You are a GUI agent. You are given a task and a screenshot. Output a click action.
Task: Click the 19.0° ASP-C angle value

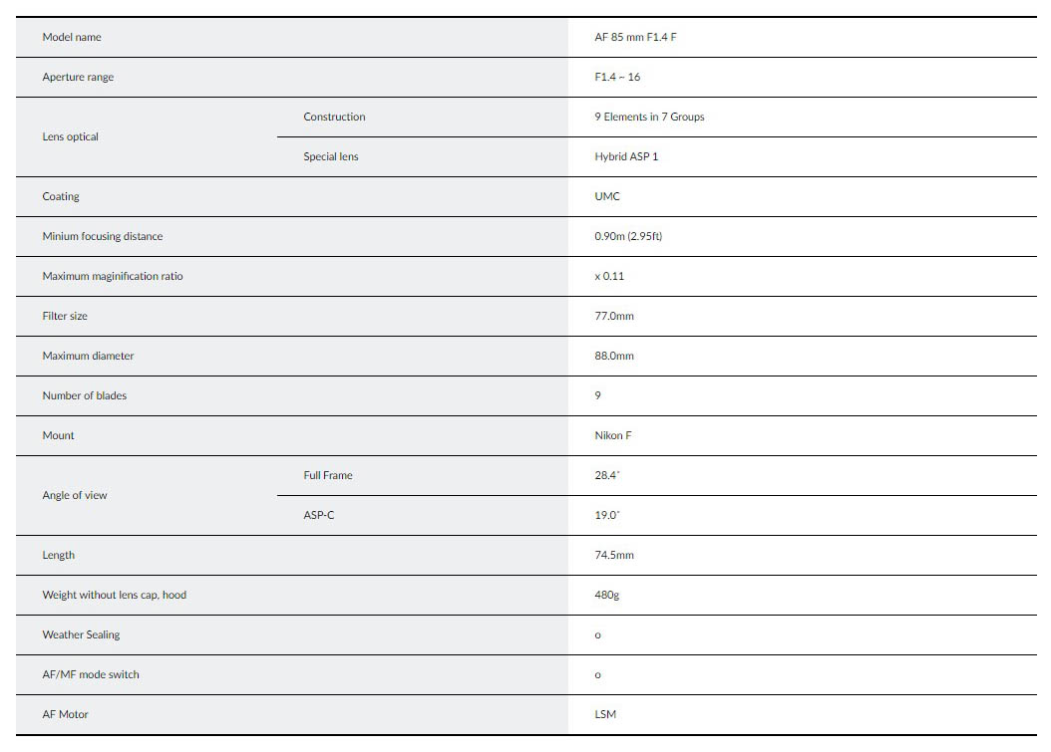click(607, 516)
